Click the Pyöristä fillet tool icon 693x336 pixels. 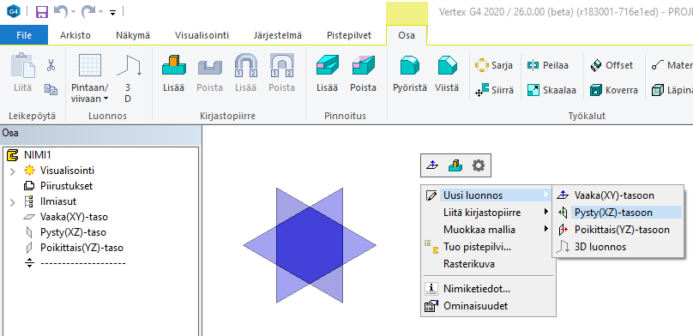click(410, 65)
